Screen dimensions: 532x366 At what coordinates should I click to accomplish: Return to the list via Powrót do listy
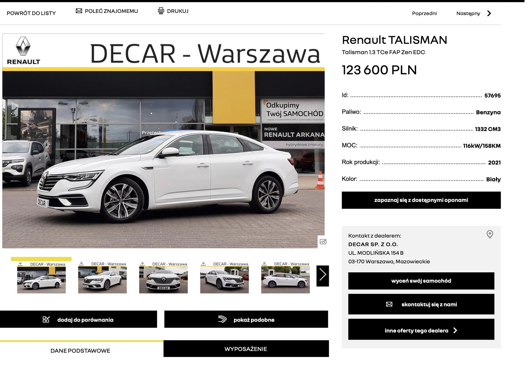[31, 13]
